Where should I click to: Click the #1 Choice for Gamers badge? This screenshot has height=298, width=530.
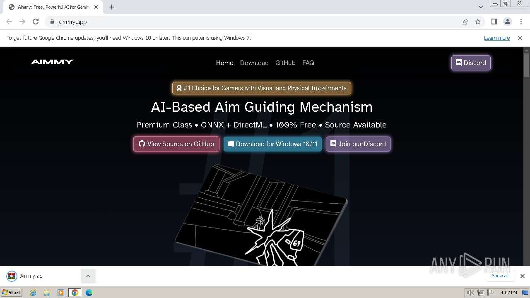(x=262, y=88)
